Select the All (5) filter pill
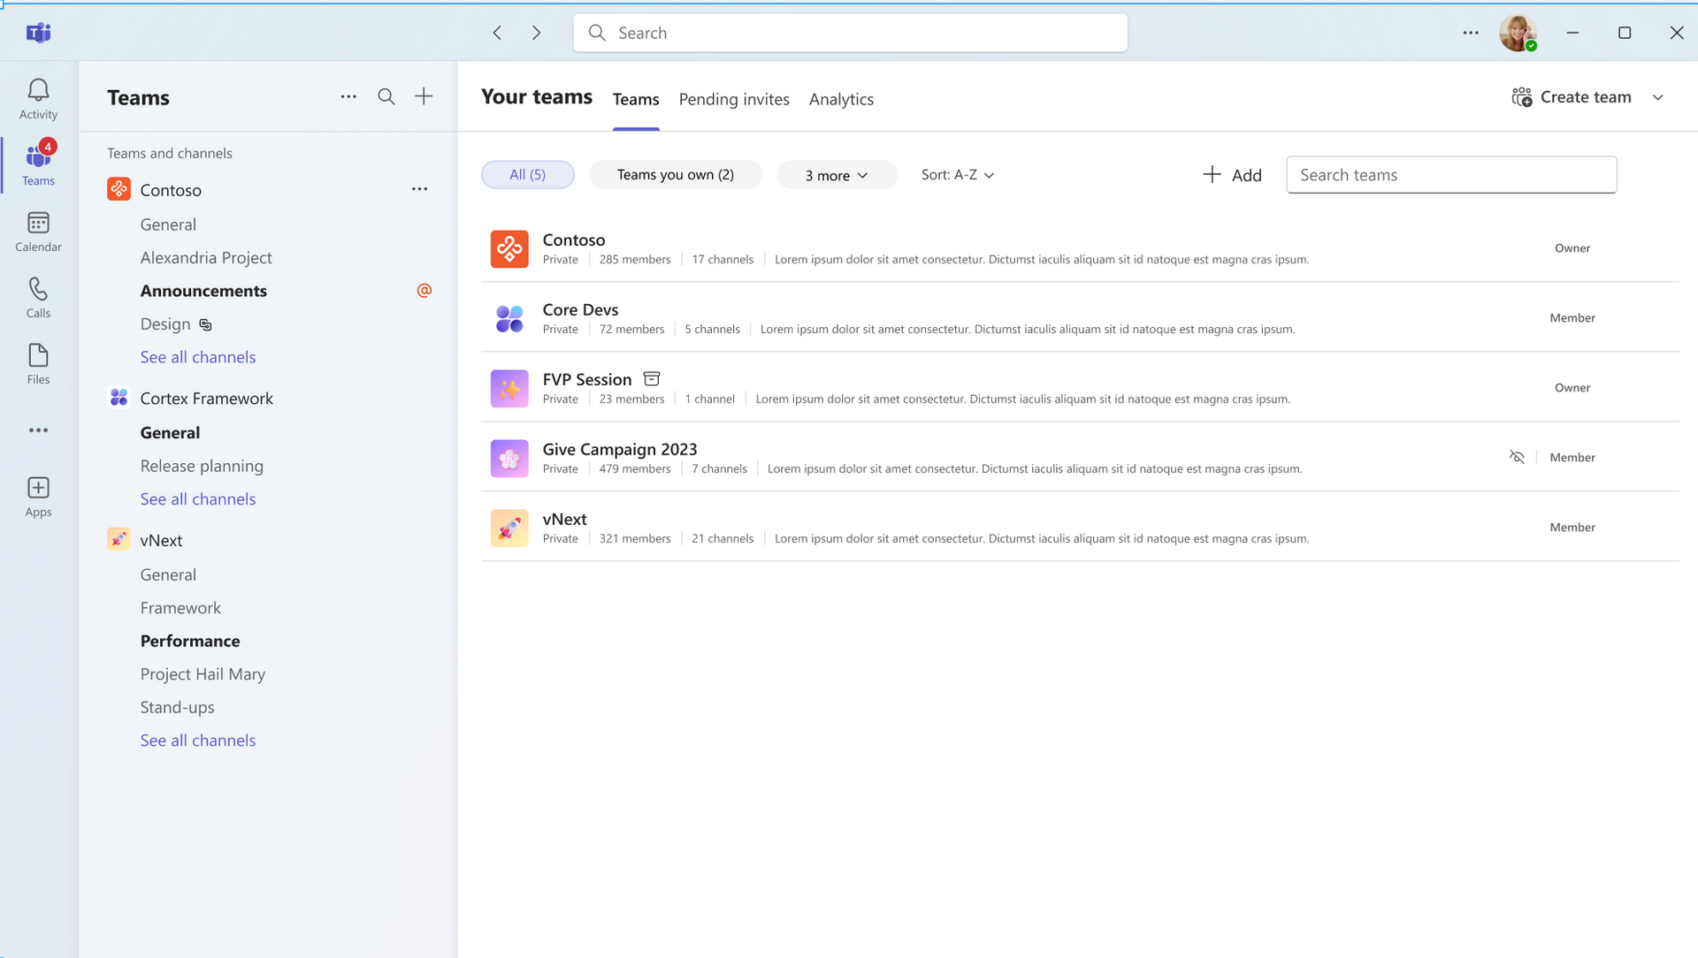Image resolution: width=1698 pixels, height=958 pixels. tap(527, 175)
